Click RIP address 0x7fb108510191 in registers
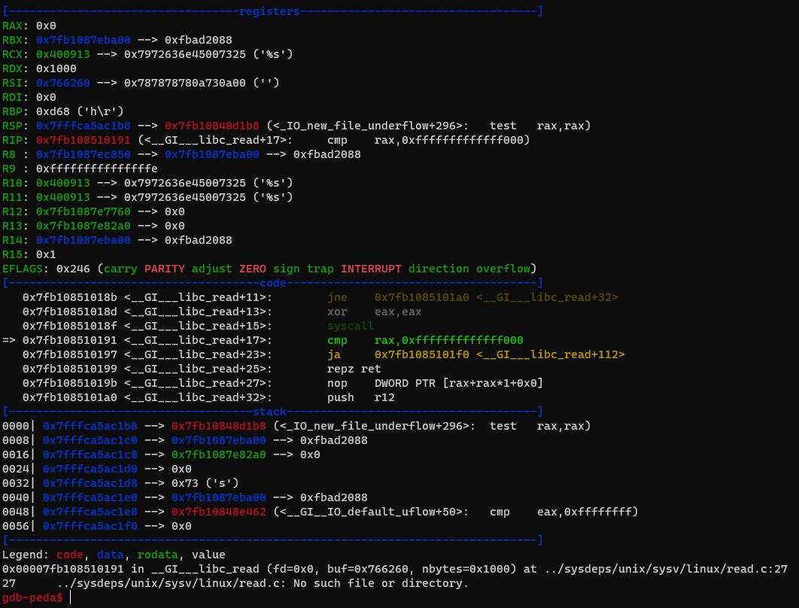 (x=83, y=140)
